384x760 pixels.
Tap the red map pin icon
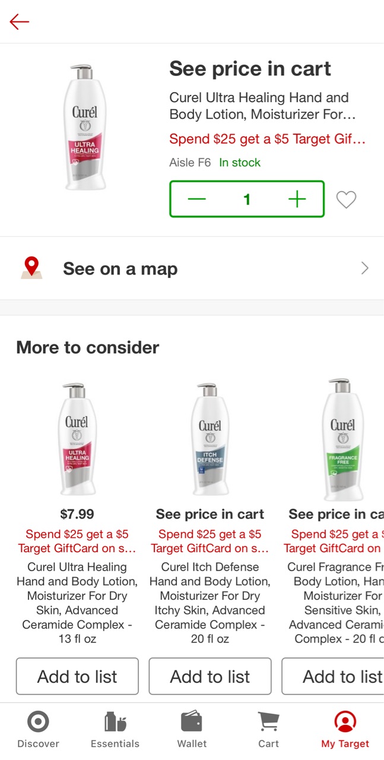click(x=31, y=268)
